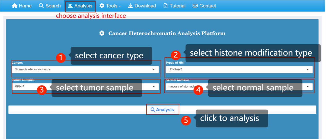This screenshot has width=326, height=139.
Task: Go to the Tutorial page
Action: point(178,6)
